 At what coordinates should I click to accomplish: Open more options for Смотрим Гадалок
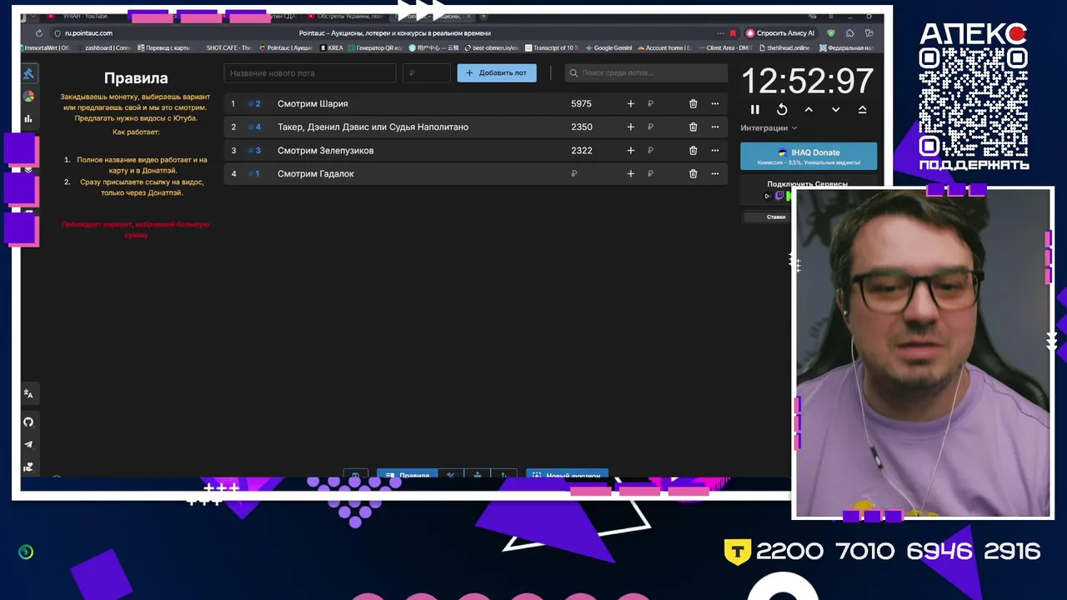tap(714, 173)
